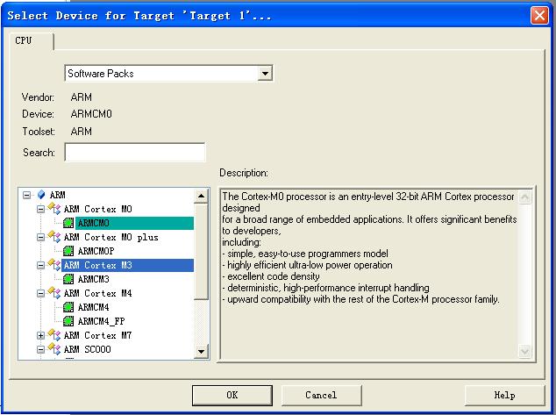Screen dimensions: 556x415
Task: Select the ARMCM4_FP device label
Action: tap(101, 321)
